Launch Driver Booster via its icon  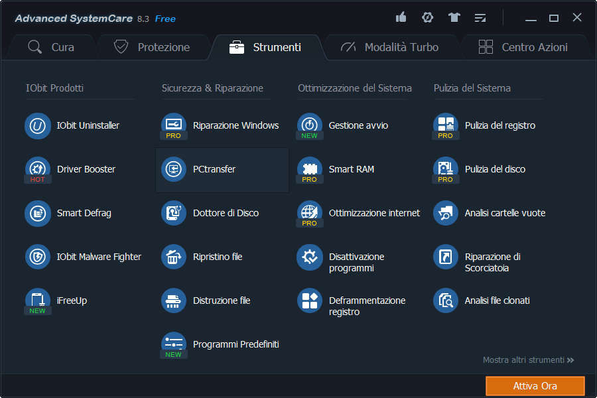coord(38,169)
